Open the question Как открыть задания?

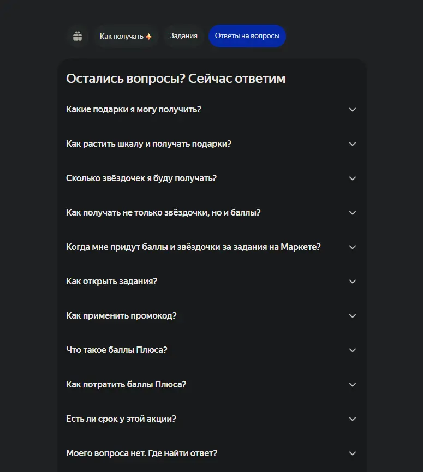click(211, 282)
